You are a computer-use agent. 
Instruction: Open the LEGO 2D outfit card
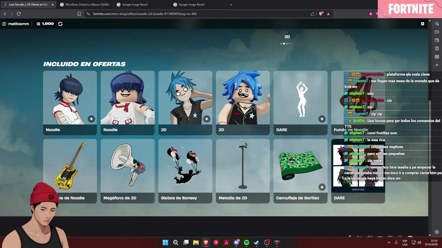243,103
